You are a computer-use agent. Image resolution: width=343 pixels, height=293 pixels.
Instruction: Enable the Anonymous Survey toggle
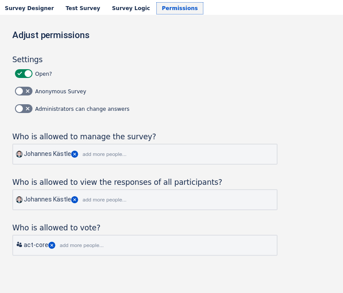tap(24, 91)
